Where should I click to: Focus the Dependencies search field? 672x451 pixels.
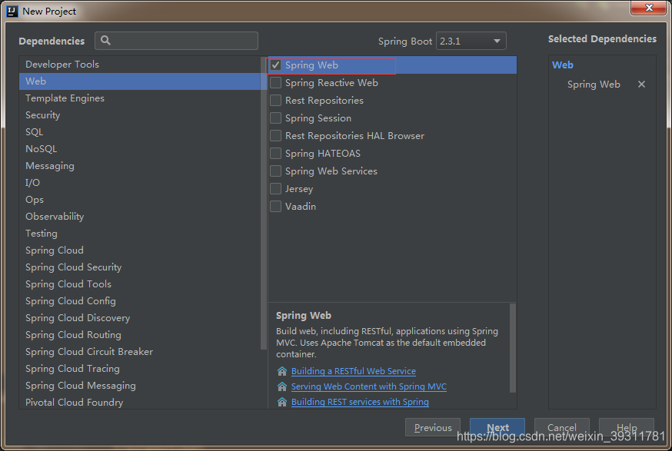pos(177,41)
